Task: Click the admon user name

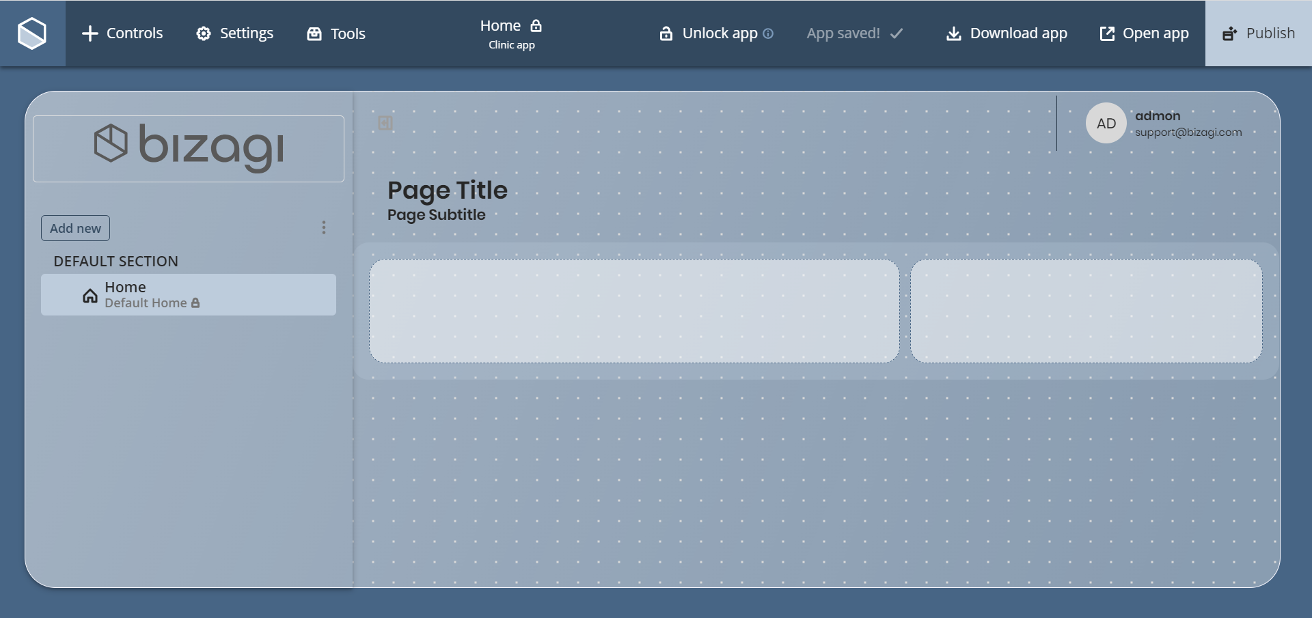Action: tap(1158, 116)
